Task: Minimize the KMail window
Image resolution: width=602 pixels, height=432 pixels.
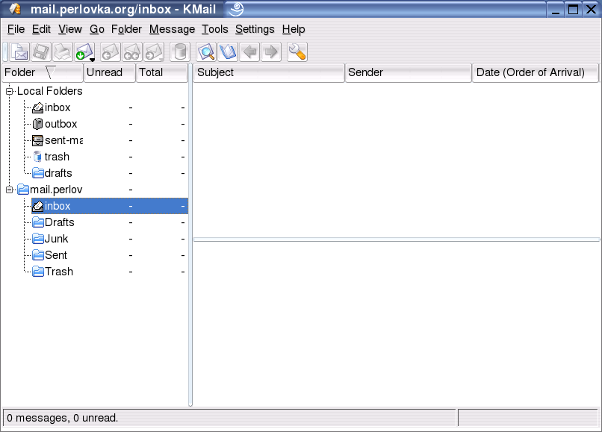Action: (x=556, y=9)
